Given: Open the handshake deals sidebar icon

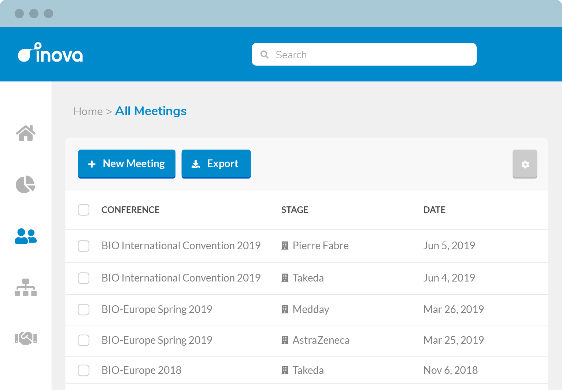Looking at the screenshot, I should [x=26, y=338].
